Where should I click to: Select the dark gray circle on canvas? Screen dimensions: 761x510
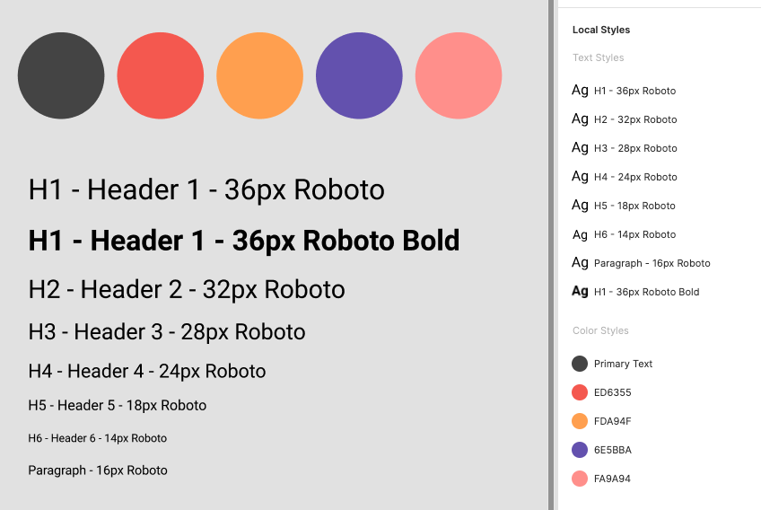(61, 75)
